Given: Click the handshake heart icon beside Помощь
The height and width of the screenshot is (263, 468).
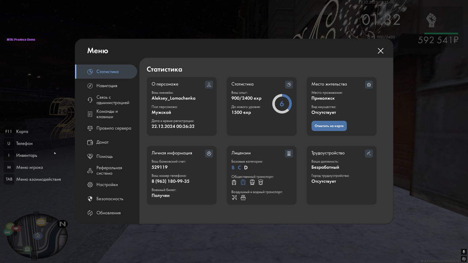Looking at the screenshot, I should tap(90, 156).
